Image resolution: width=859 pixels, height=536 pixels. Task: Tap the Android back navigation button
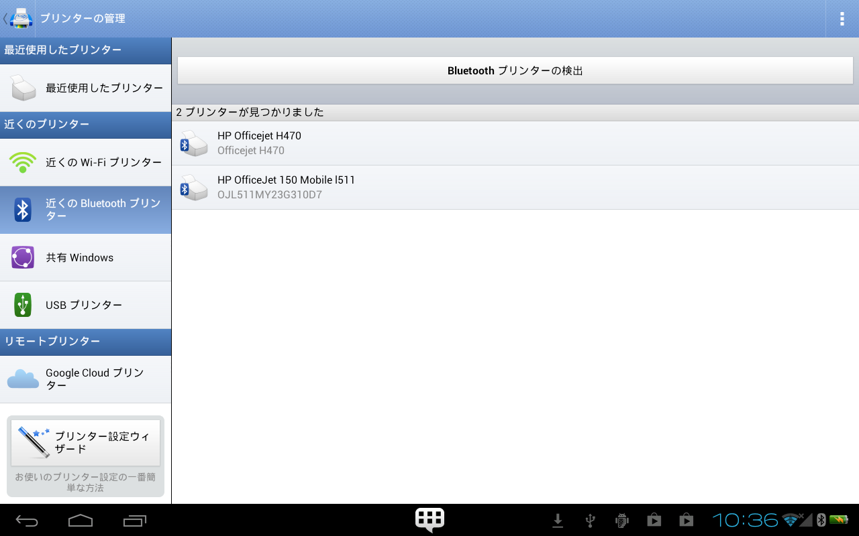coord(27,520)
